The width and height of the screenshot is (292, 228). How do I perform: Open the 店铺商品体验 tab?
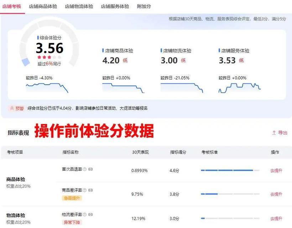43,6
